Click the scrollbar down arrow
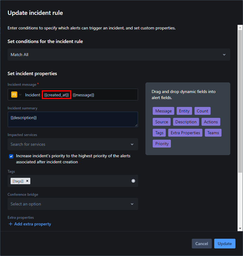This screenshot has width=243, height=256. (x=240, y=228)
